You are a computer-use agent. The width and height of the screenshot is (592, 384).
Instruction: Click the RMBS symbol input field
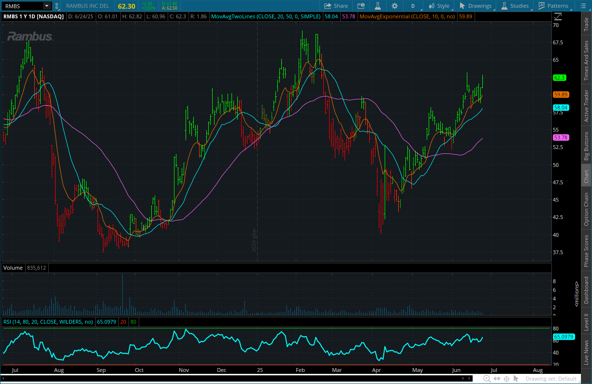pos(22,6)
